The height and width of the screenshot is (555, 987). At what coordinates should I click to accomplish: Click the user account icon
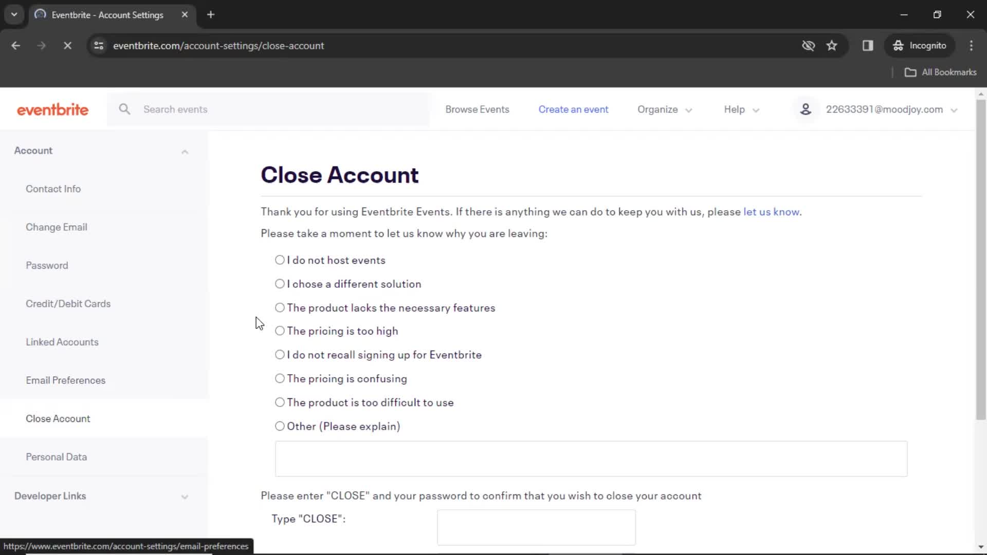(x=806, y=109)
